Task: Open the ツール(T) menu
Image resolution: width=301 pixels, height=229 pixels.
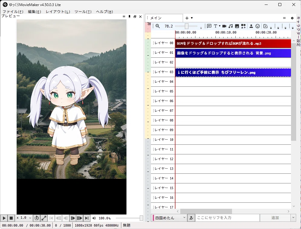Action: pyautogui.click(x=83, y=12)
